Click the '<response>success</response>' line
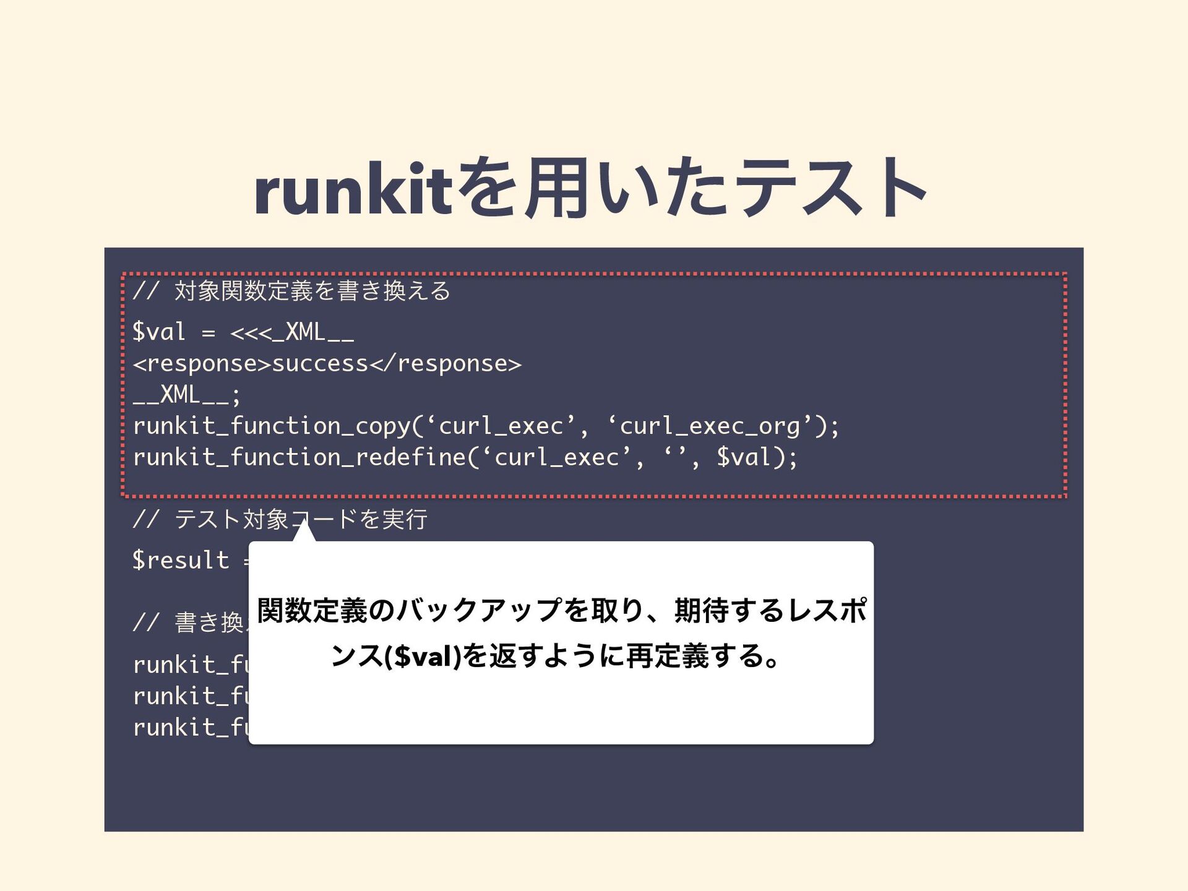Screen dimensions: 1188x891 pyautogui.click(x=327, y=364)
